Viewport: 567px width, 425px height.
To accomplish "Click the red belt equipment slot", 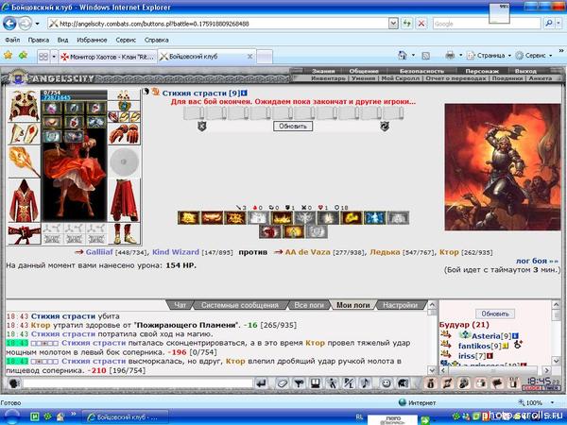I will (x=25, y=232).
